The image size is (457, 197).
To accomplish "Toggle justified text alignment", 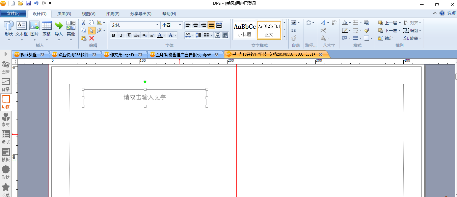I will [x=211, y=25].
